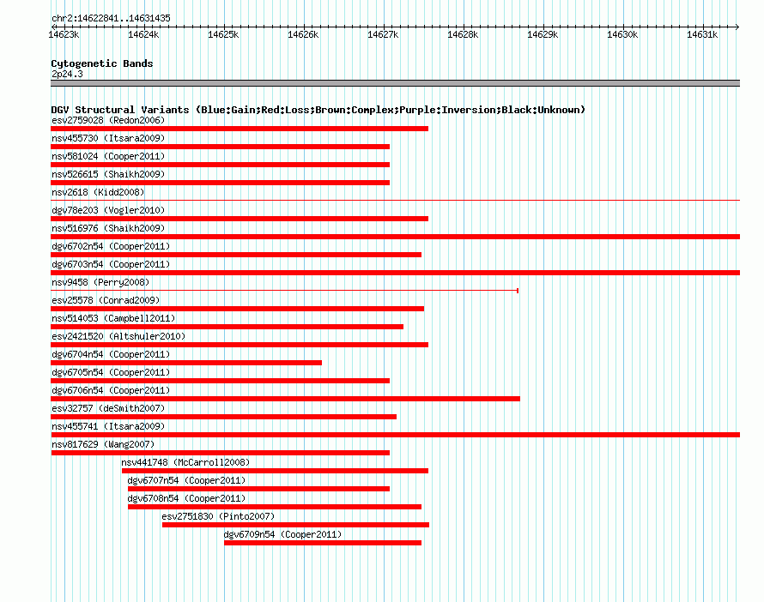Click the 14626k ruler tick label
Screen dimensions: 764x602
[303, 34]
